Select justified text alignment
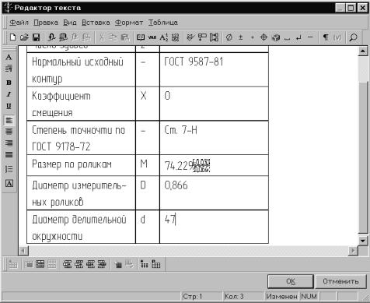Image resolution: width=370 pixels, height=303 pixels. pos(9,155)
